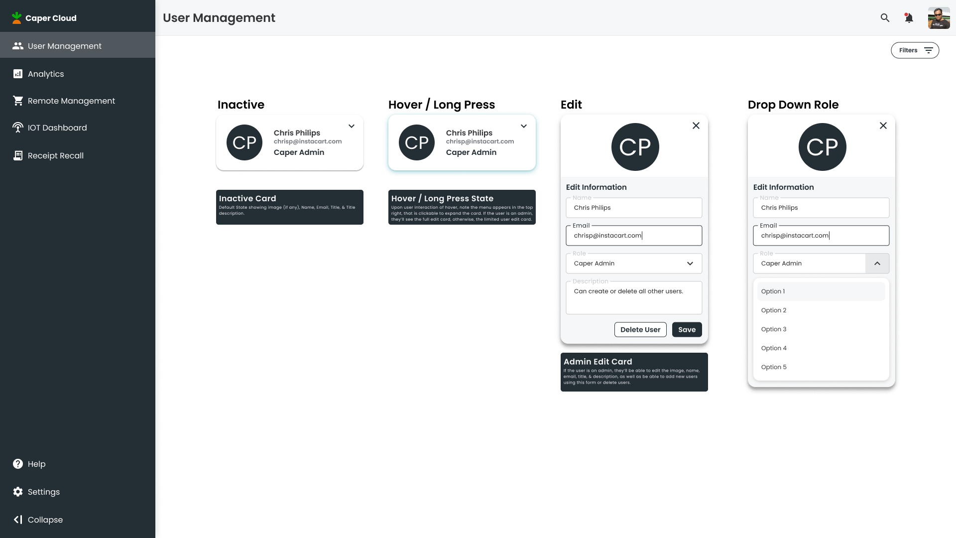This screenshot has width=956, height=538.
Task: Save the edited user information
Action: point(687,330)
